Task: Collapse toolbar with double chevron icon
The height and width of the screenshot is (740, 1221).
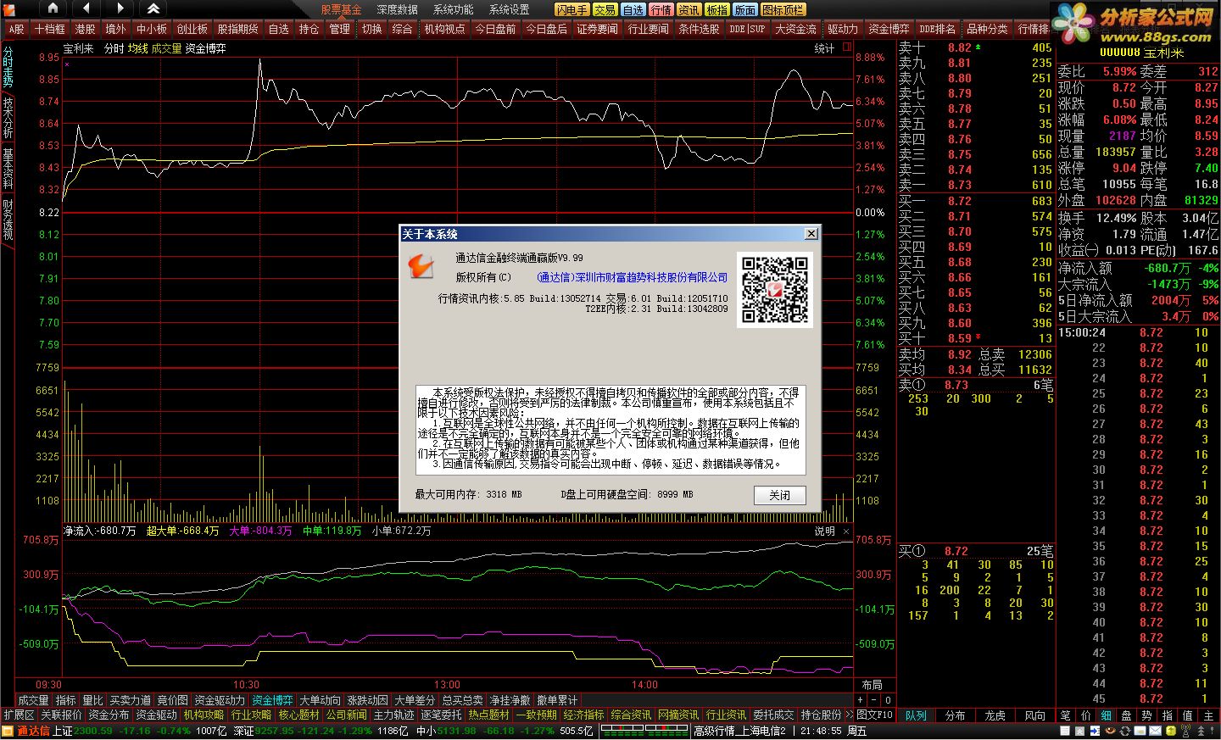Action: (153, 8)
